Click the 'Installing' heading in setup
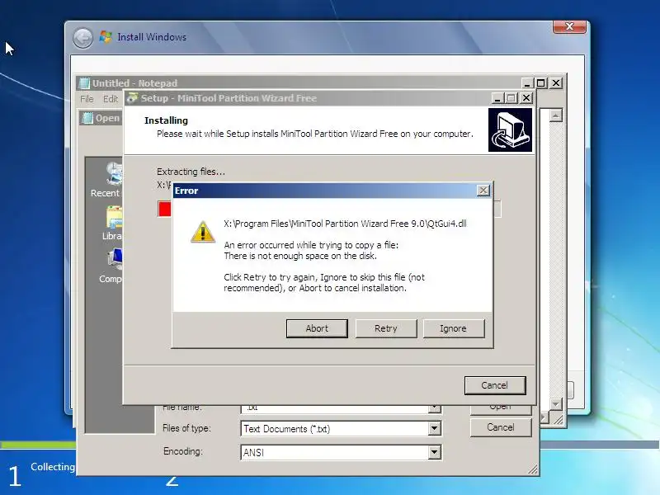The image size is (660, 495). click(167, 120)
